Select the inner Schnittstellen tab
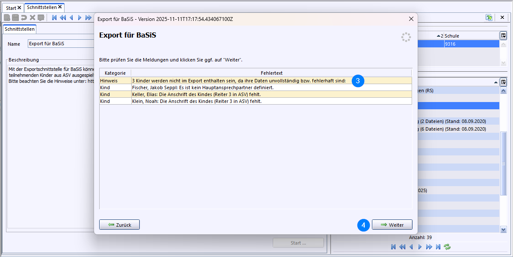Image resolution: width=513 pixels, height=257 pixels. pos(20,29)
